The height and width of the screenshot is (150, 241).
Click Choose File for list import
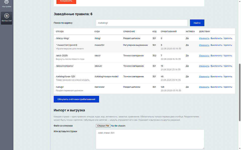103,126
